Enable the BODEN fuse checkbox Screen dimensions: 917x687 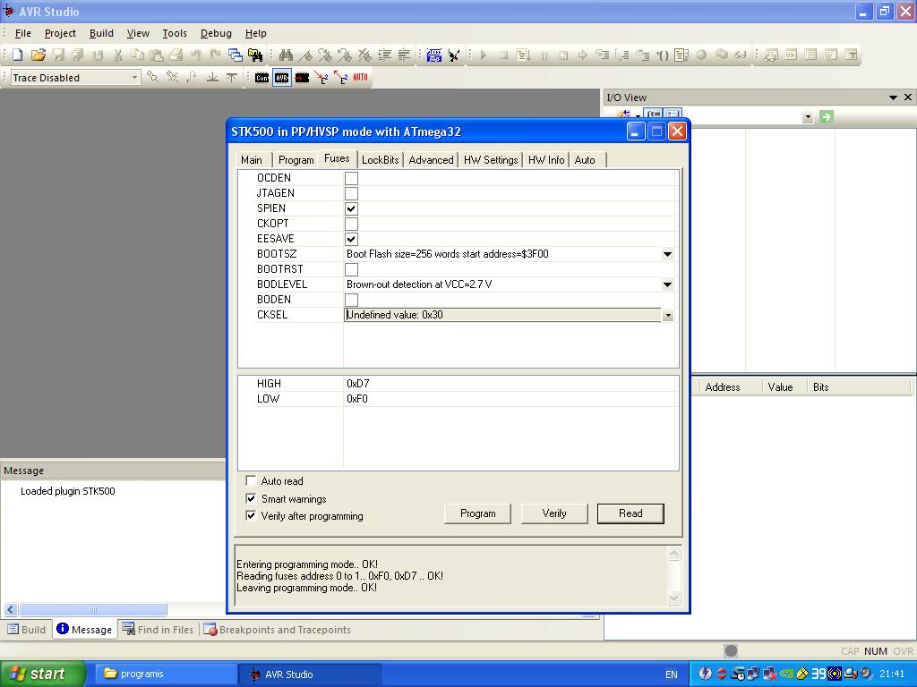click(351, 300)
